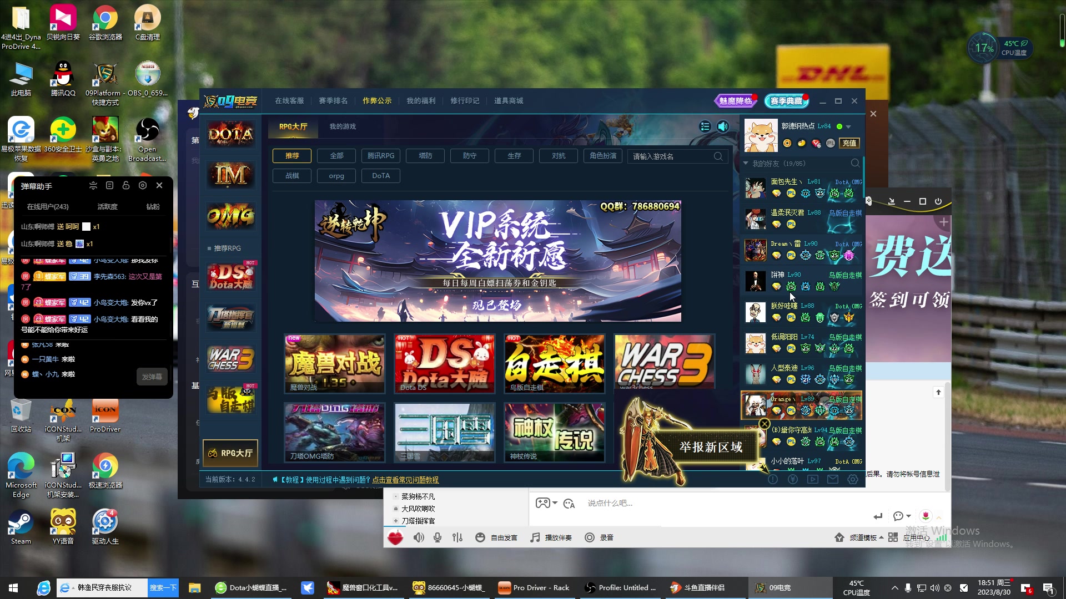Click the gold coin icon under username
Viewport: 1066px width, 599px height.
coord(787,143)
